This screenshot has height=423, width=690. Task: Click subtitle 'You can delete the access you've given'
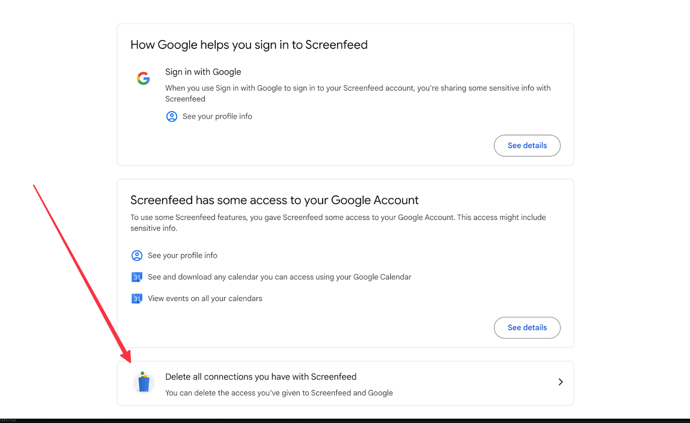(x=279, y=393)
